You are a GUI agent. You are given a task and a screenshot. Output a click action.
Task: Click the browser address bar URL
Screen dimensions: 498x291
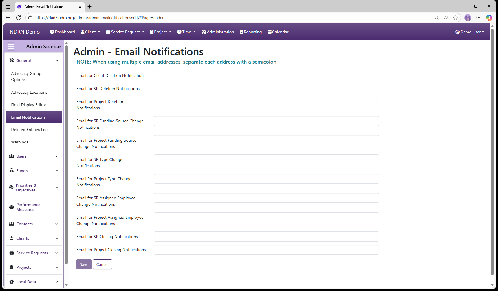click(x=99, y=18)
